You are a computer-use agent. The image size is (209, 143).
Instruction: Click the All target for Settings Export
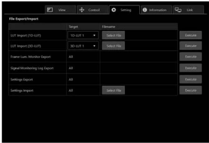click(x=71, y=80)
